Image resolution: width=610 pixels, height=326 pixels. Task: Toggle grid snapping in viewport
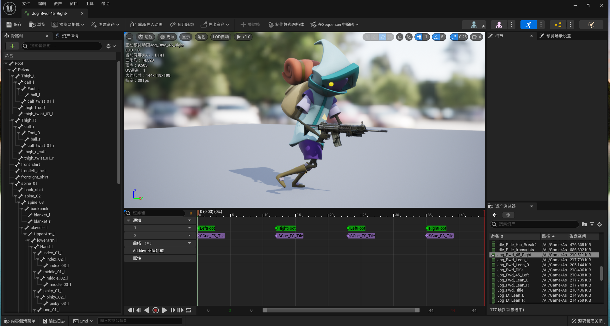coord(419,37)
